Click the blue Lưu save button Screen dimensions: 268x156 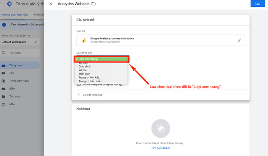tap(258, 4)
